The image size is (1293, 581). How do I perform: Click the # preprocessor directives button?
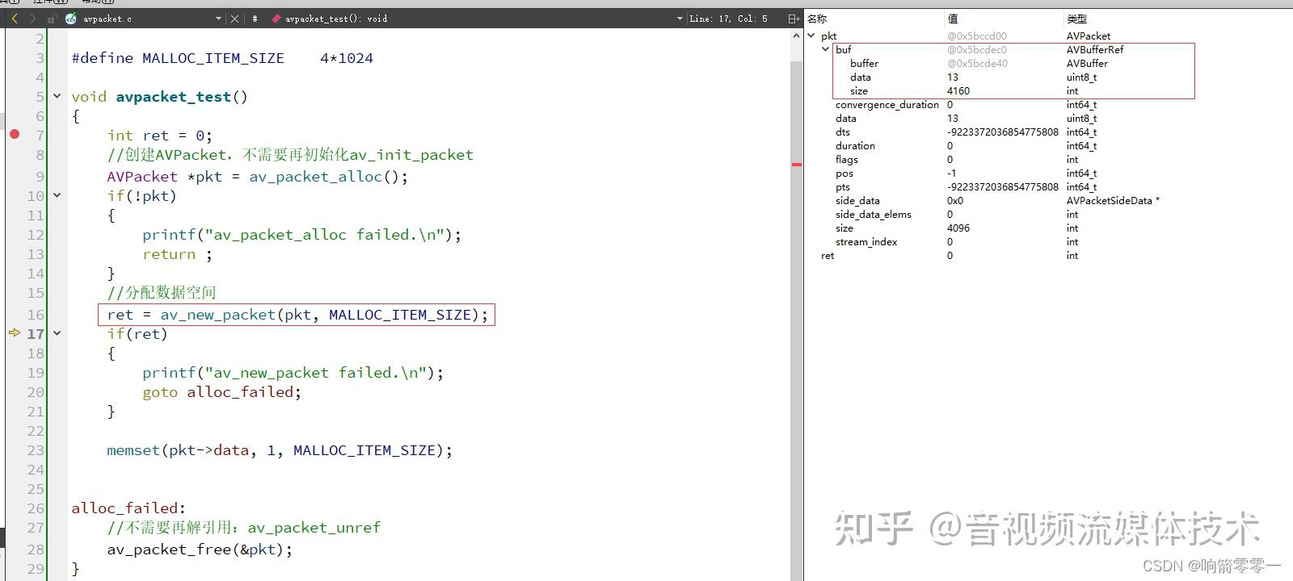point(255,19)
